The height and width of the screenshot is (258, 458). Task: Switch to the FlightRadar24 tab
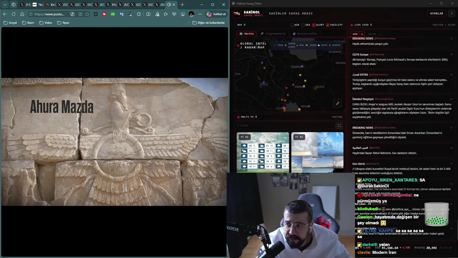(x=273, y=34)
